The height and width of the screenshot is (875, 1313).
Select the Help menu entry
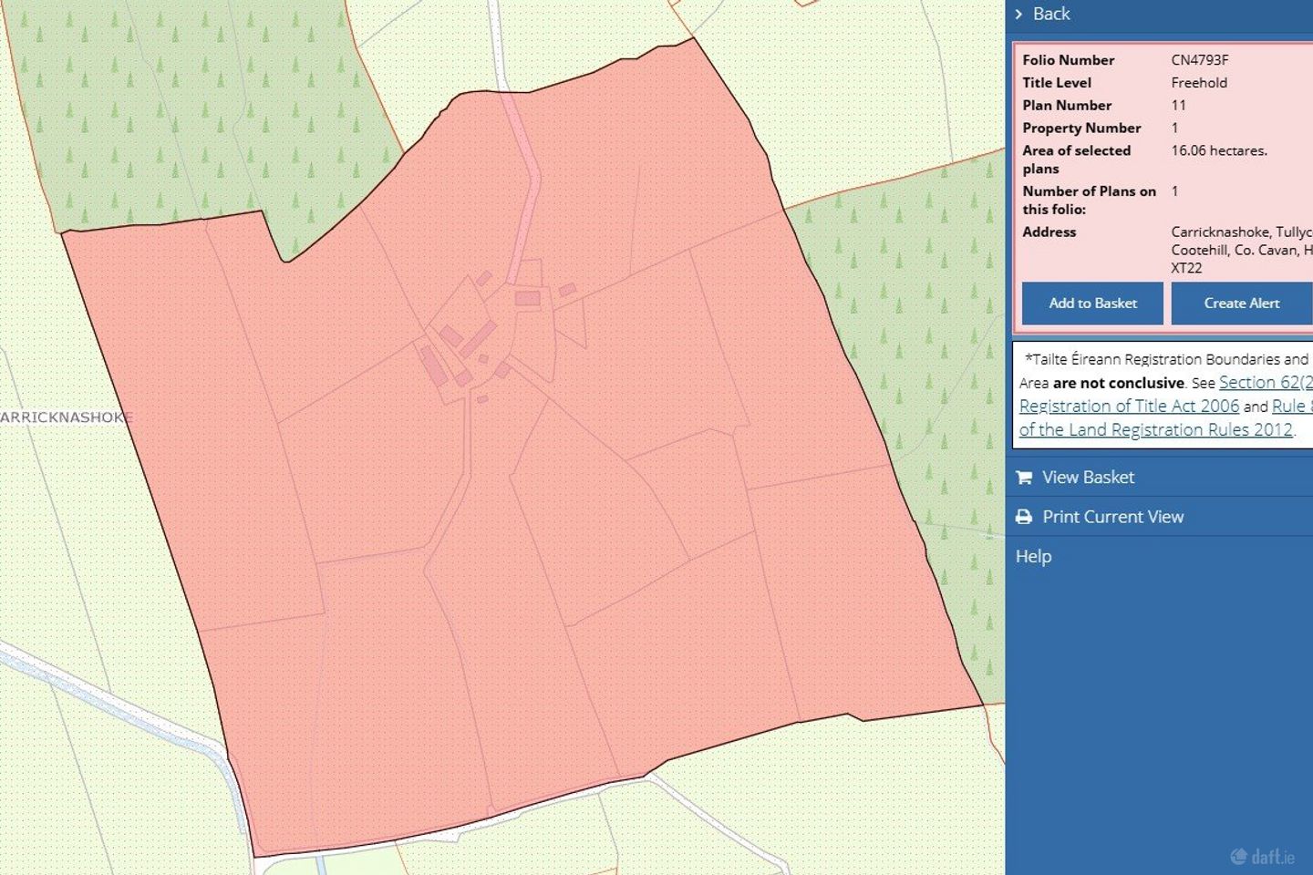click(1034, 556)
